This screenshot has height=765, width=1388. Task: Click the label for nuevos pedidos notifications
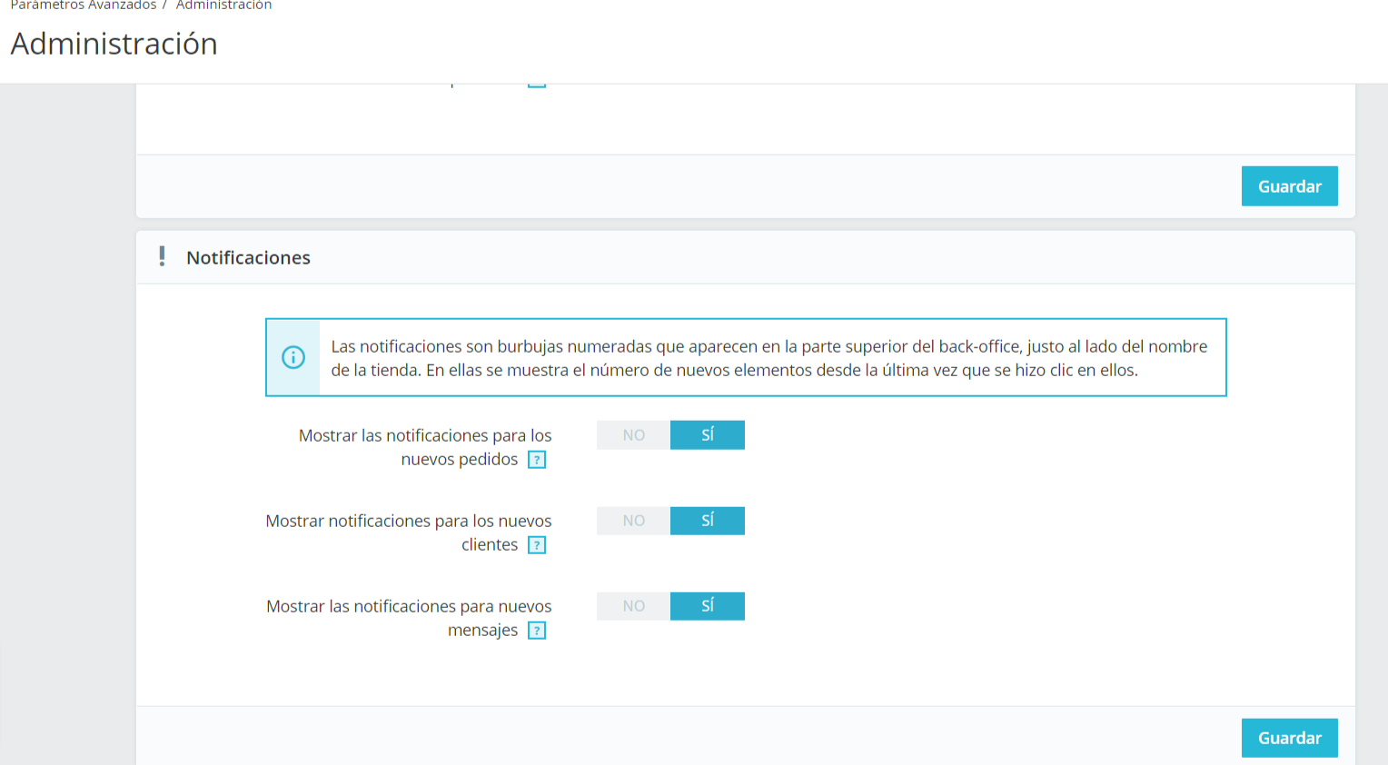(425, 447)
